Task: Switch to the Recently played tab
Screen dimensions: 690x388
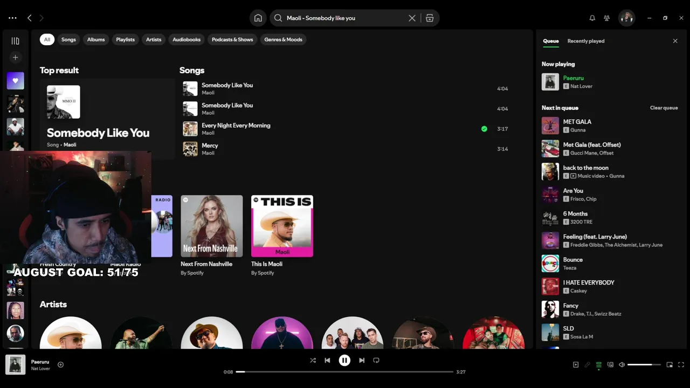Action: click(x=586, y=41)
